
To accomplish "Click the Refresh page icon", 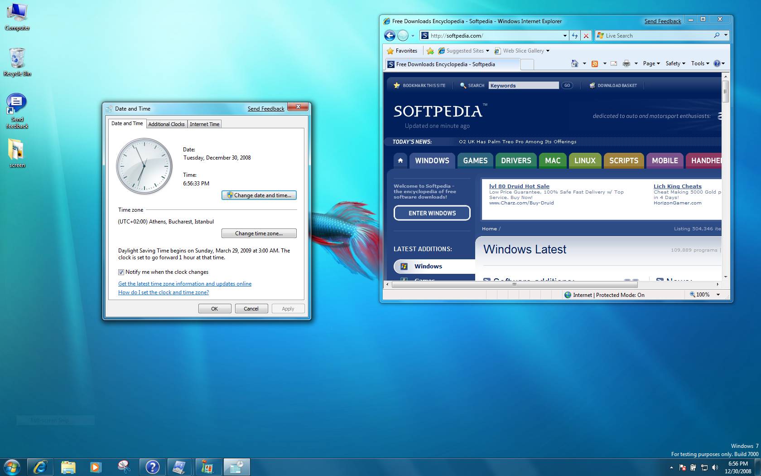I will (x=575, y=35).
